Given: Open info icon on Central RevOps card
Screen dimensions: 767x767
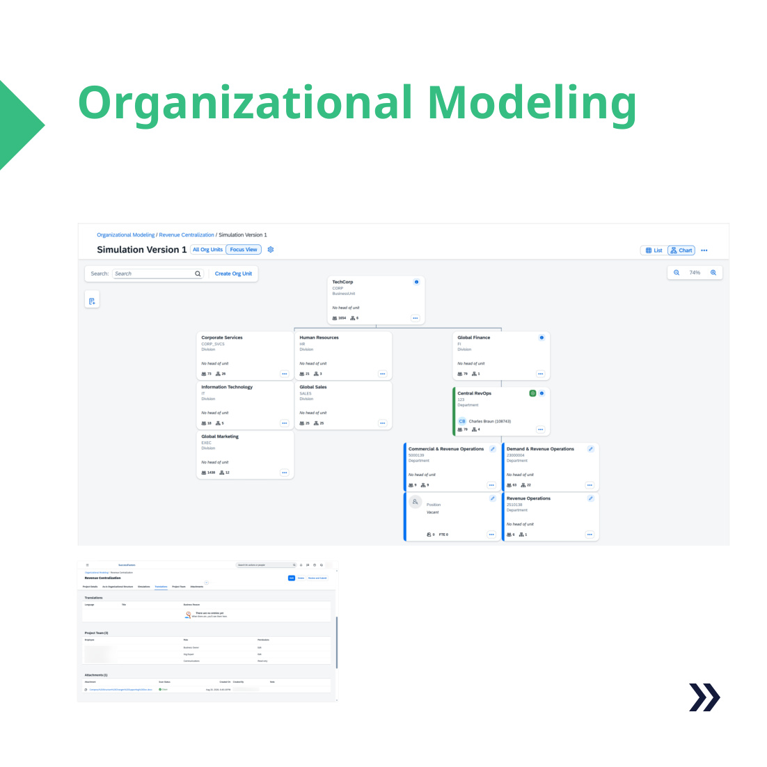Looking at the screenshot, I should point(541,393).
